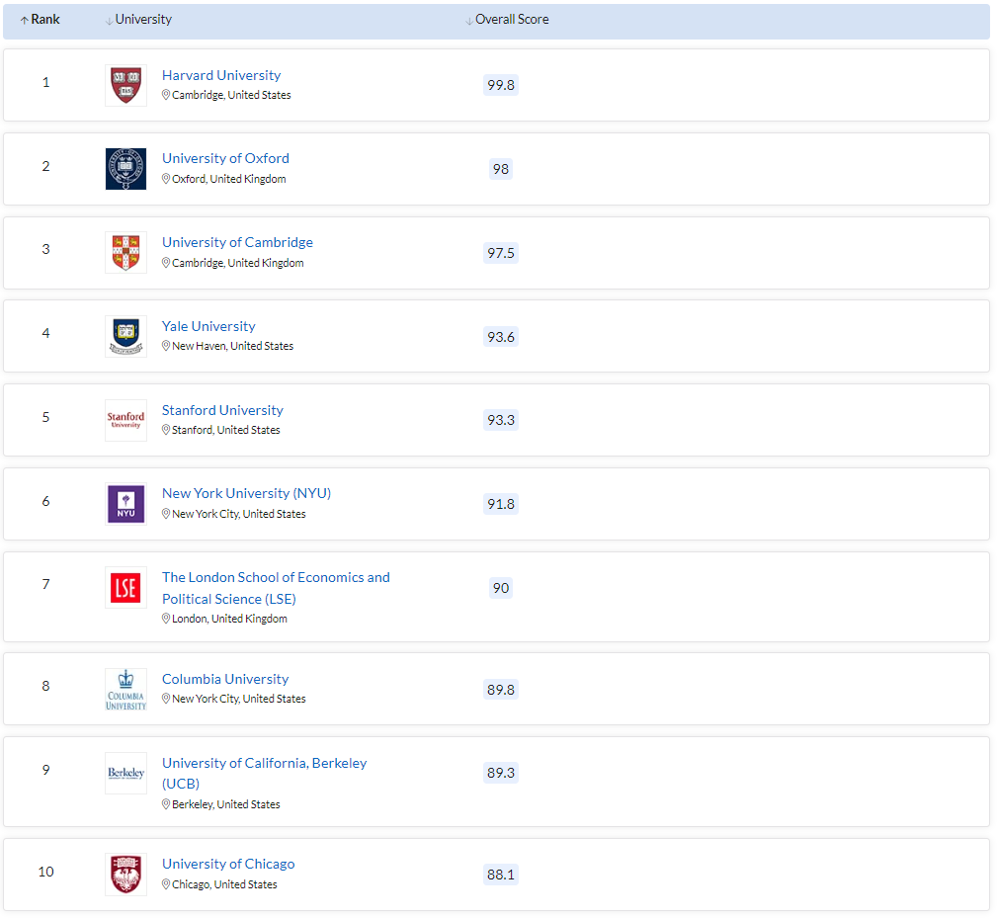Select Oxford's overall score 98
Screen dimensions: 997x918
(501, 169)
